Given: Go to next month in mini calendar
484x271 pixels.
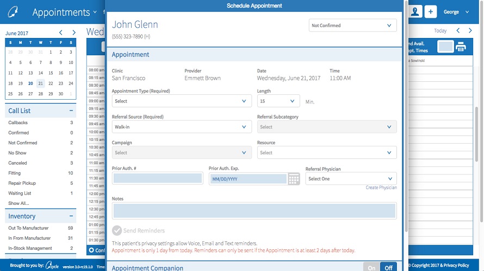Looking at the screenshot, I should click(x=74, y=33).
